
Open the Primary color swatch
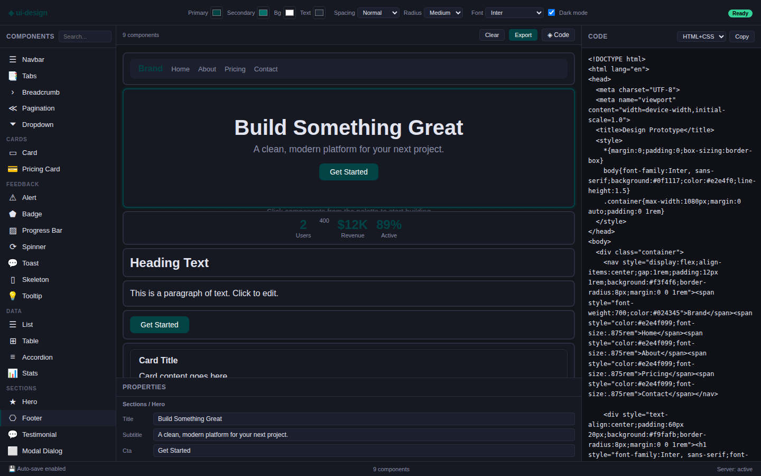tap(217, 13)
